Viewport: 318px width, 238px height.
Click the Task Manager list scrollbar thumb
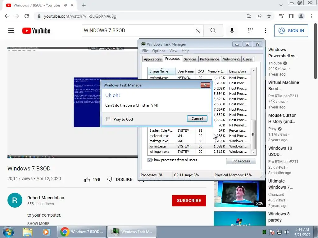pyautogui.click(x=253, y=134)
